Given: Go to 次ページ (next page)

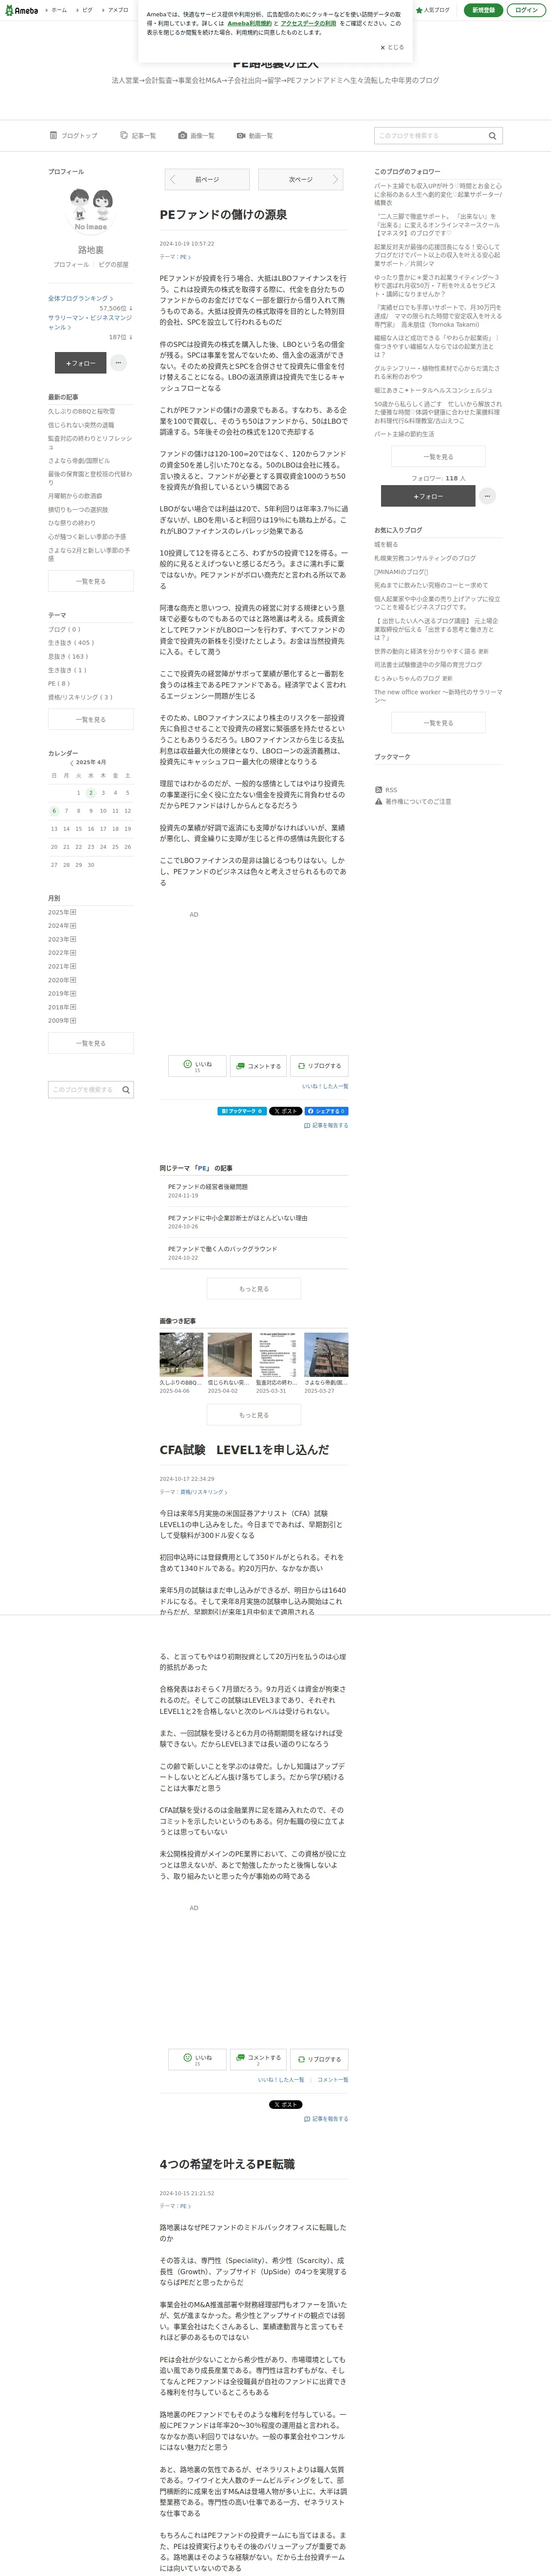Looking at the screenshot, I should pos(301,180).
